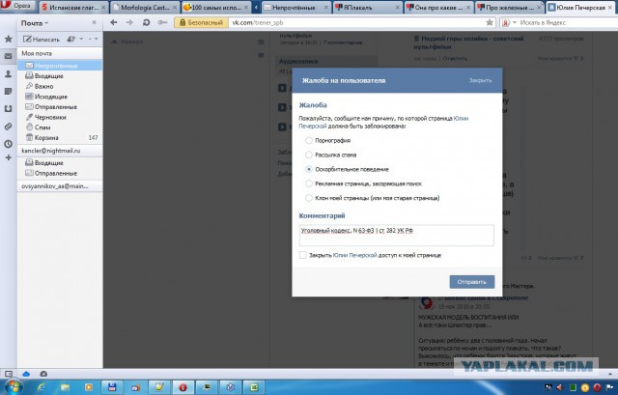Go back with the browser back arrow
This screenshot has width=618, height=395.
click(x=114, y=22)
